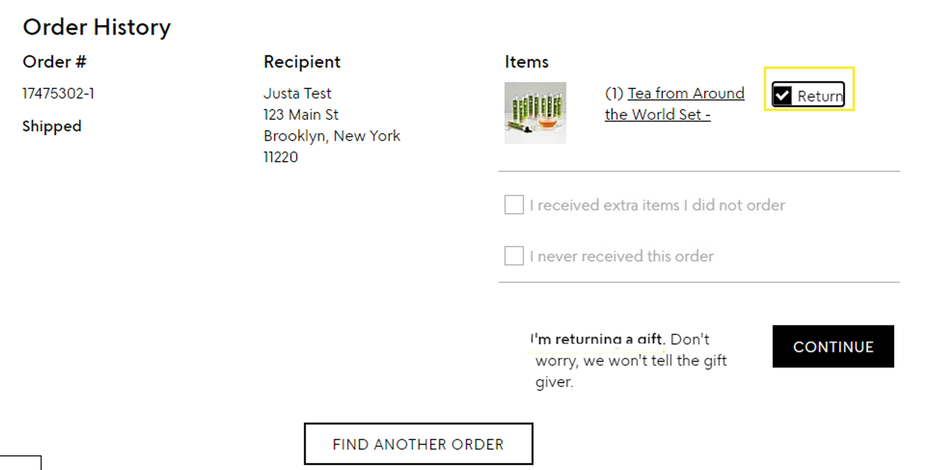Click the Brooklyn, New York address line

(x=332, y=136)
